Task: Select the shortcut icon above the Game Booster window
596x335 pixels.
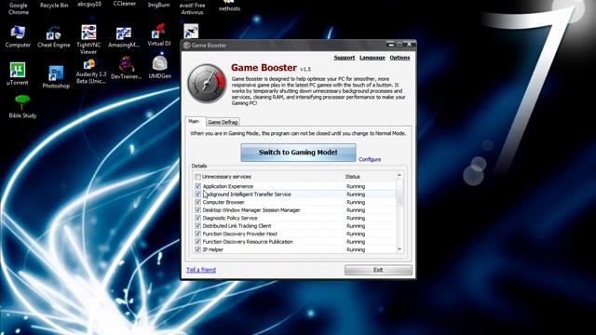Action: click(x=191, y=31)
